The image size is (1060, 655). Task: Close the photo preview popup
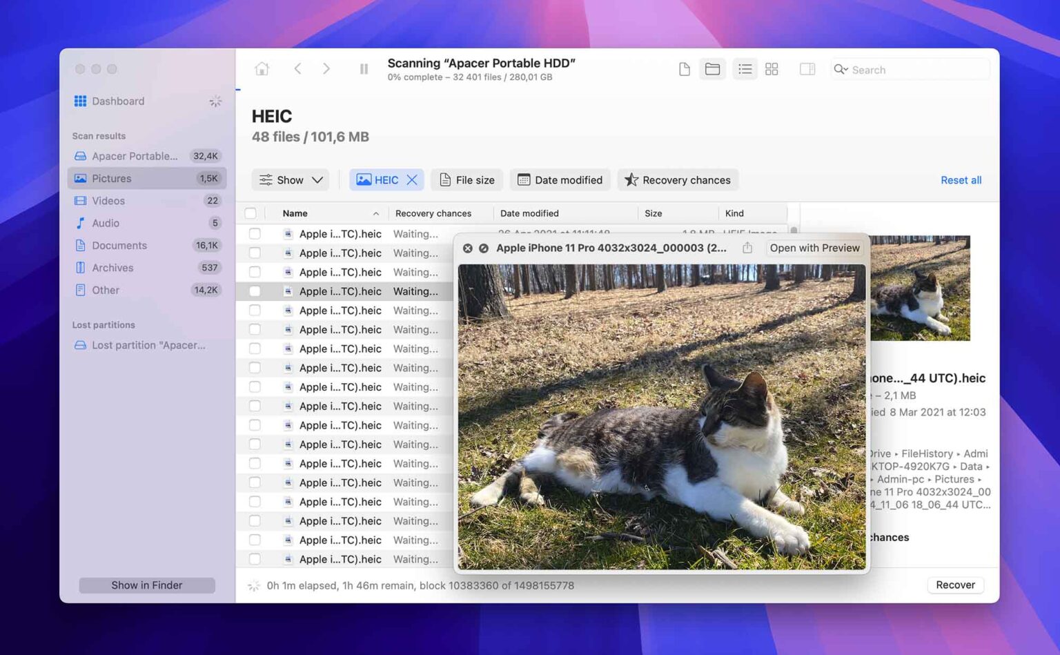pyautogui.click(x=467, y=248)
